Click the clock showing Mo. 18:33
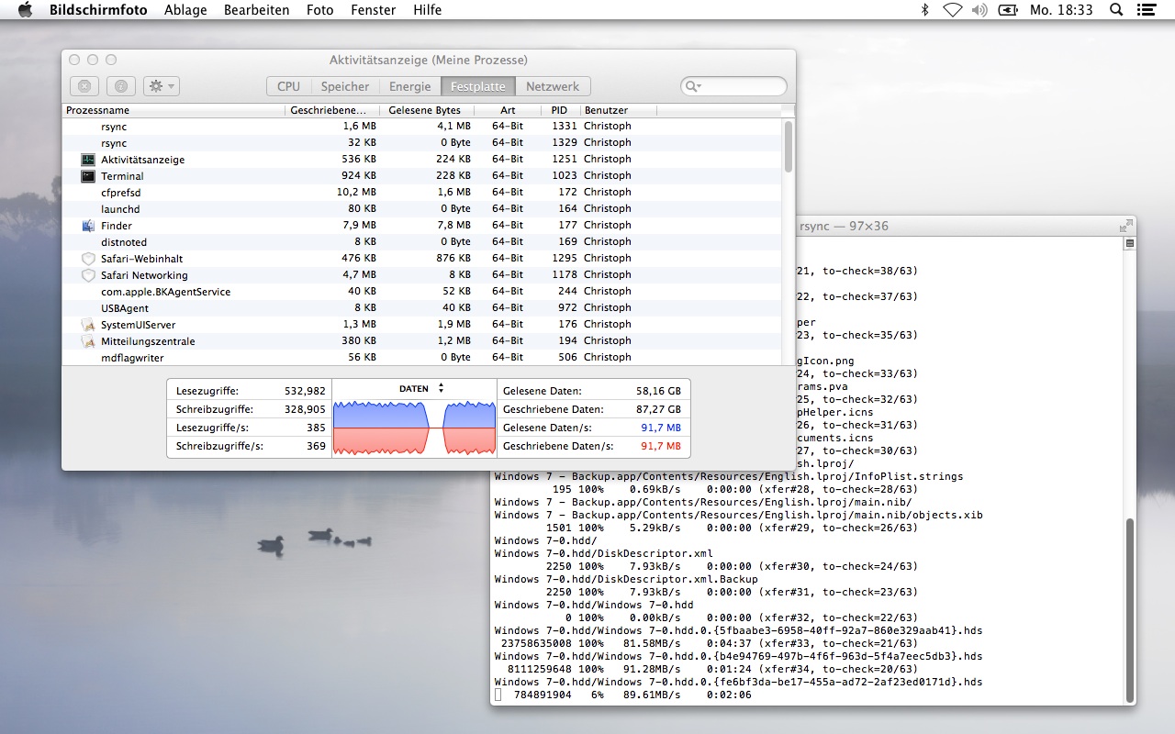This screenshot has height=734, width=1175. (1061, 10)
